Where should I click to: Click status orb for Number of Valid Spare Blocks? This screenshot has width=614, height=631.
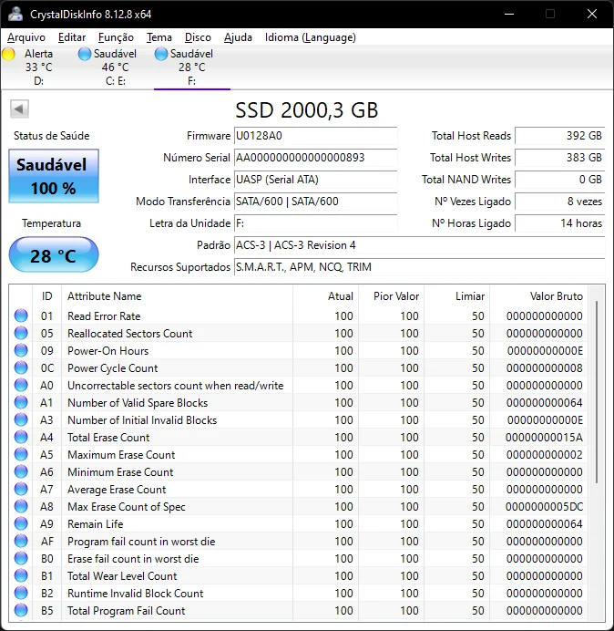coord(21,402)
